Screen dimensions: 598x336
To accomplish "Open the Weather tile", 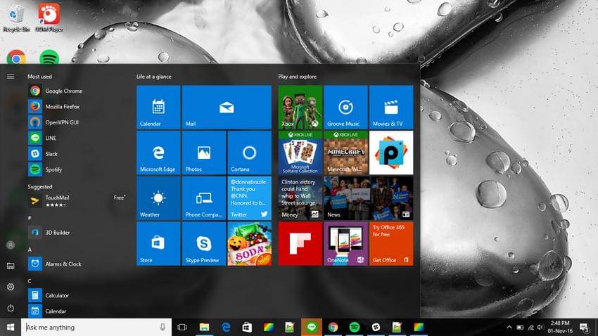I will click(158, 198).
